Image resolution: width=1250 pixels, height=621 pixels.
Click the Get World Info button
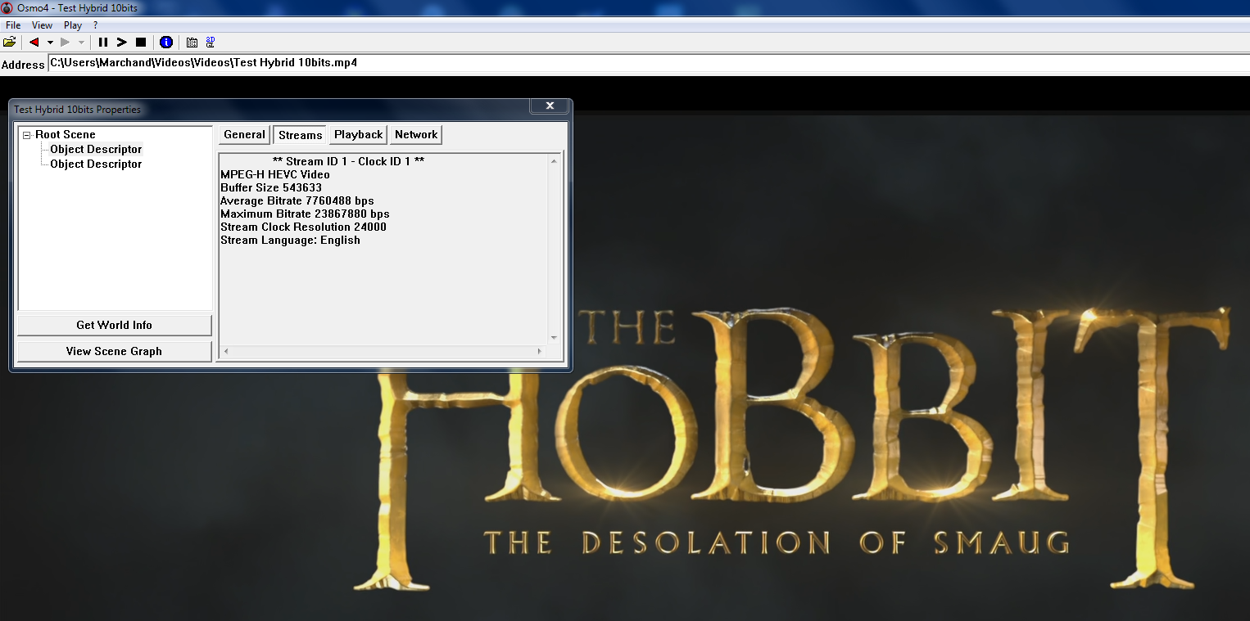click(x=115, y=325)
